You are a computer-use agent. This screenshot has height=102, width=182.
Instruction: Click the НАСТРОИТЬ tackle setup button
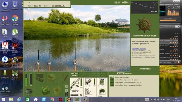75,95
